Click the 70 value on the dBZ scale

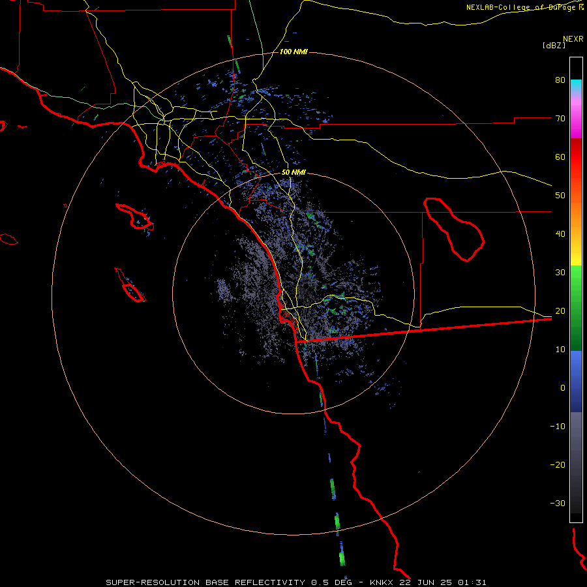pyautogui.click(x=560, y=119)
